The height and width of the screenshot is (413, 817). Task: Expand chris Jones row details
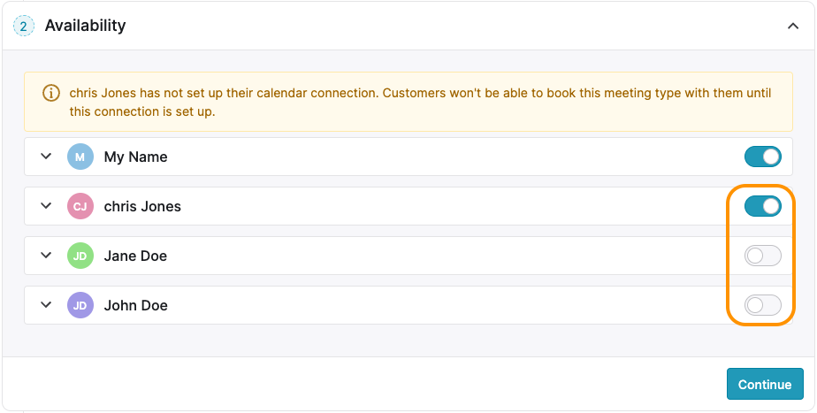[46, 205]
